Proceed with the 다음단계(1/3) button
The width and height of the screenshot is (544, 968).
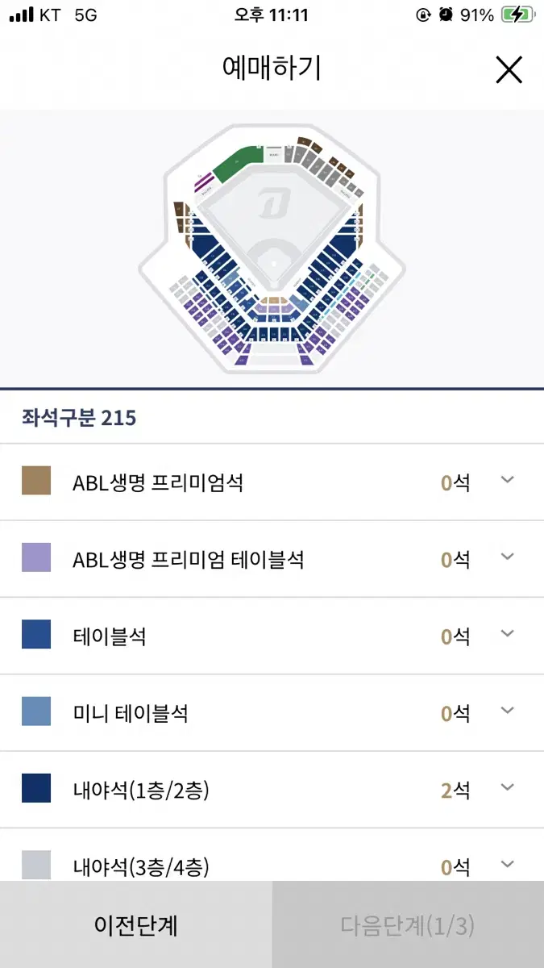(408, 924)
